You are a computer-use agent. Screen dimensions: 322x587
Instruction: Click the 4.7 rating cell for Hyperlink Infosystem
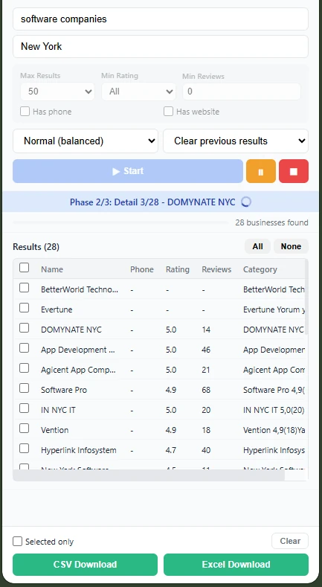point(171,450)
